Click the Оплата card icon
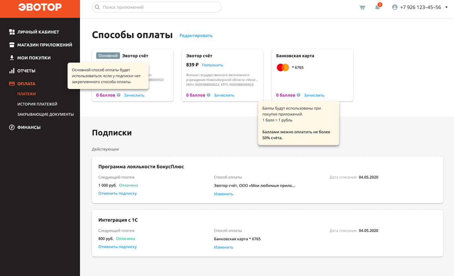Screen dimensions: 454x276 pyautogui.click(x=12, y=84)
